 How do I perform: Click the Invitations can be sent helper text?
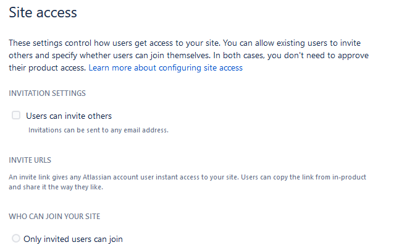pos(98,130)
